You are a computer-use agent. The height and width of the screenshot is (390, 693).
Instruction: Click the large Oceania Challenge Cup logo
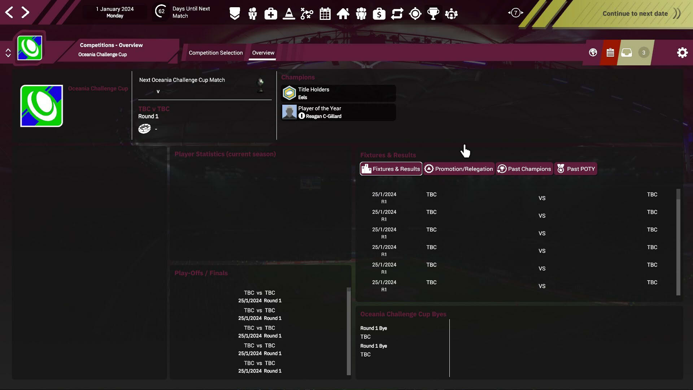pyautogui.click(x=42, y=106)
